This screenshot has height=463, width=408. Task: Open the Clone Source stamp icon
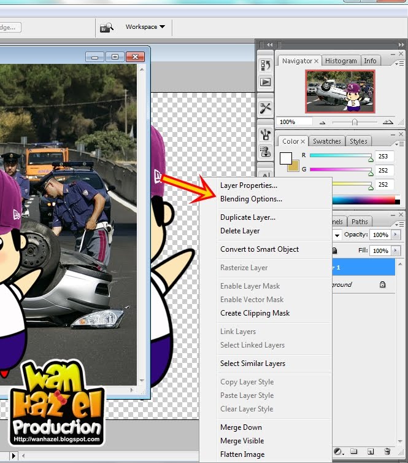[x=265, y=152]
